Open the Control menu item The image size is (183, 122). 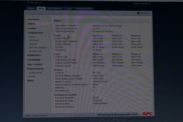(32, 29)
